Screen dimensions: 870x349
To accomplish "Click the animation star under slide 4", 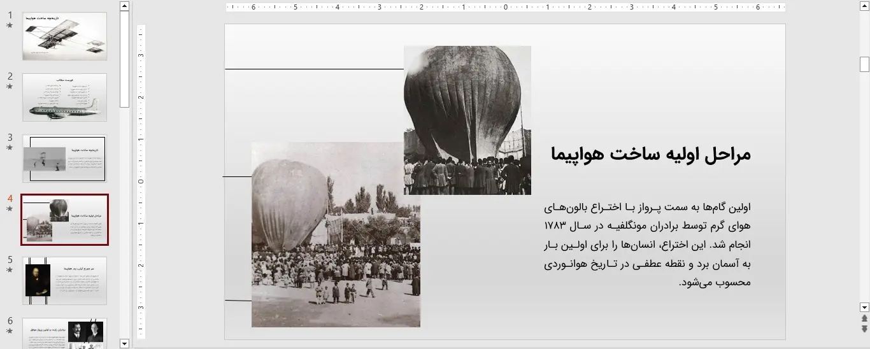I will [10, 209].
